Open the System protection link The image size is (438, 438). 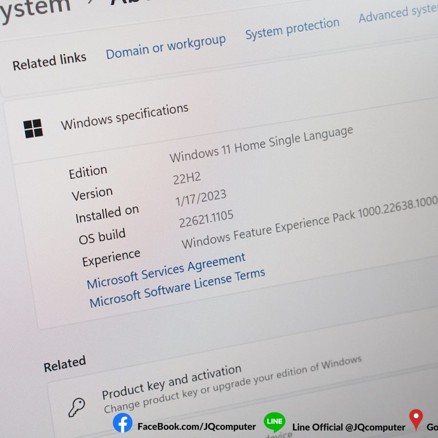click(292, 29)
